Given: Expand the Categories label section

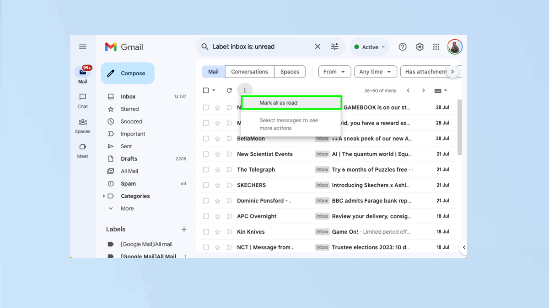Looking at the screenshot, I should point(104,196).
